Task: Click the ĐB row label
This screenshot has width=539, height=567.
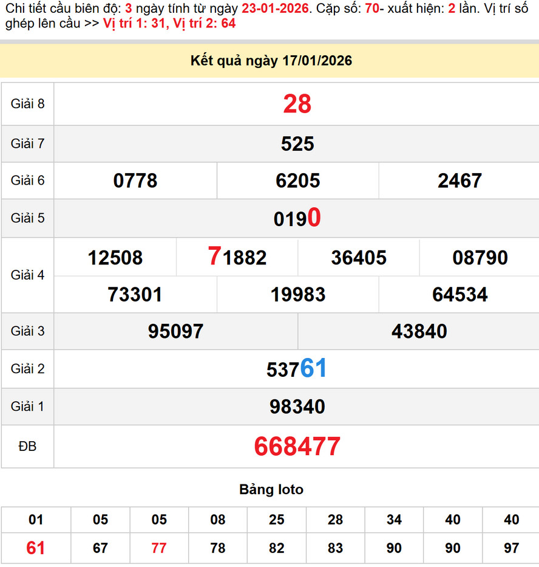Action: [27, 447]
